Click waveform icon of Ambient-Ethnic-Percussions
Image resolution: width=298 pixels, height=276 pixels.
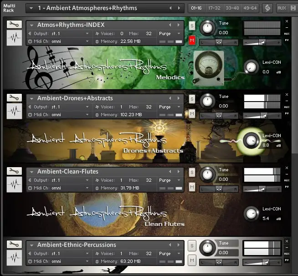14,258
